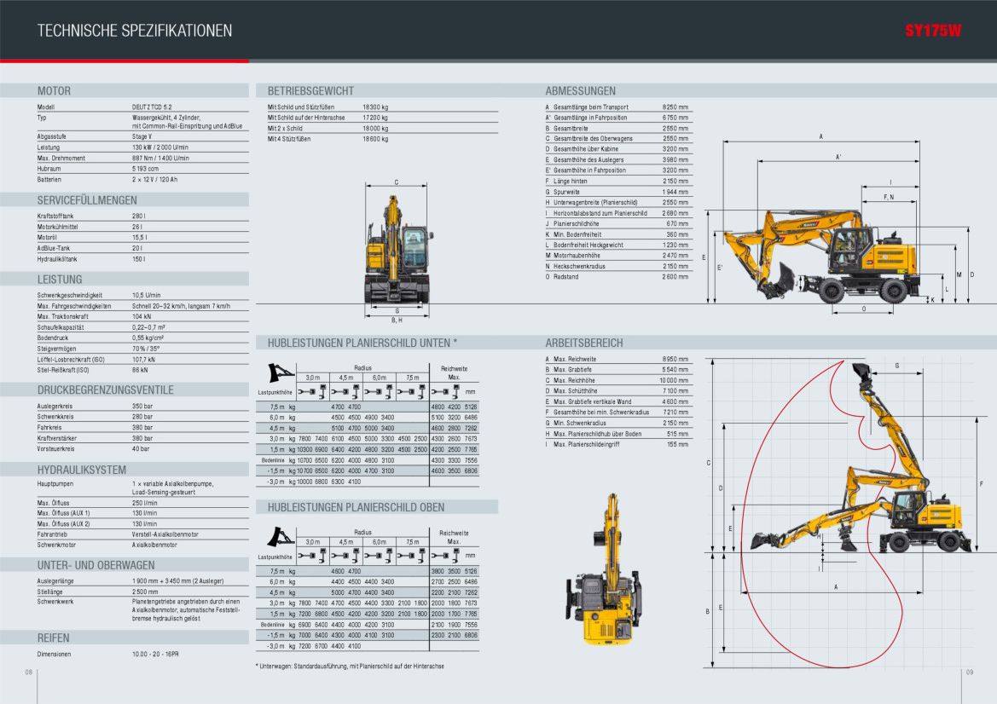Click the red SY175W model label

click(933, 31)
